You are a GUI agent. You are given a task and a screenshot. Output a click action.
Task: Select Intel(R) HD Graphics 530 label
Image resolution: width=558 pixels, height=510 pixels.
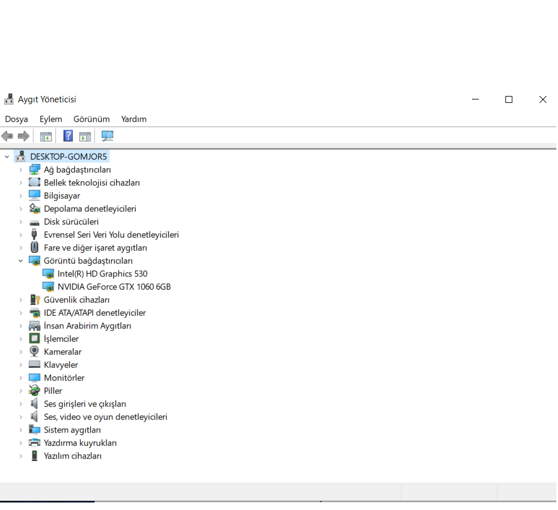[102, 274]
